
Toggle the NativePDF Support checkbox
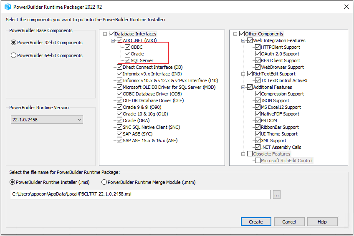pos(258,114)
